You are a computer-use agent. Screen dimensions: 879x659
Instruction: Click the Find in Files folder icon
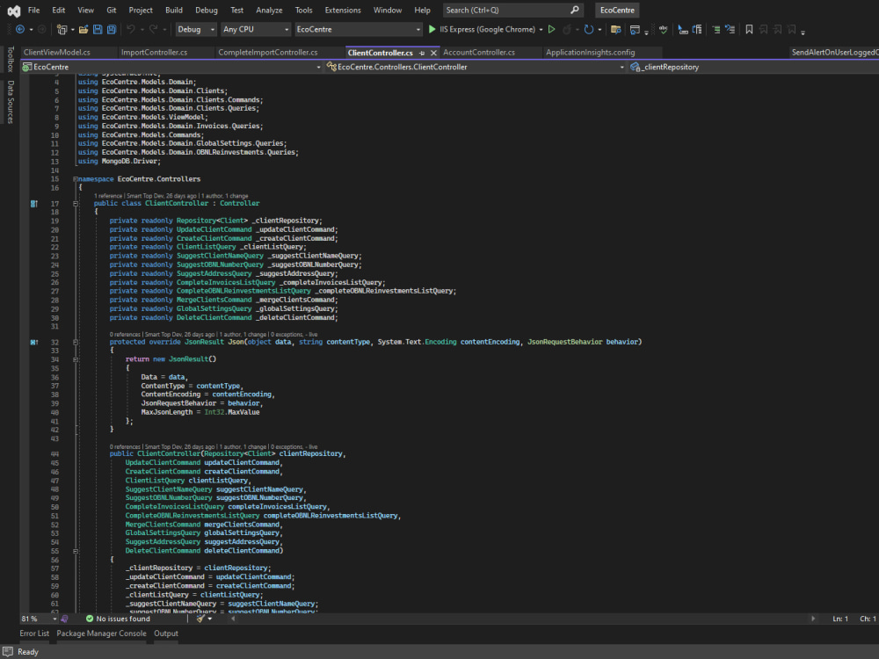click(x=615, y=29)
